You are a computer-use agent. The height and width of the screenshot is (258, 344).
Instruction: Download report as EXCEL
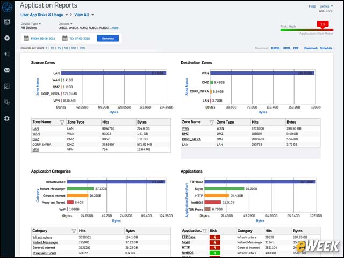(x=276, y=48)
